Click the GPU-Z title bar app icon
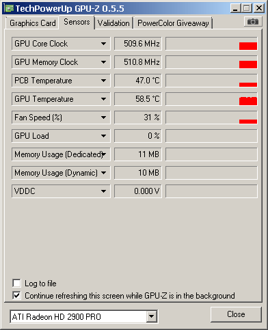Viewport: 268px width, 330px height. pos(9,8)
